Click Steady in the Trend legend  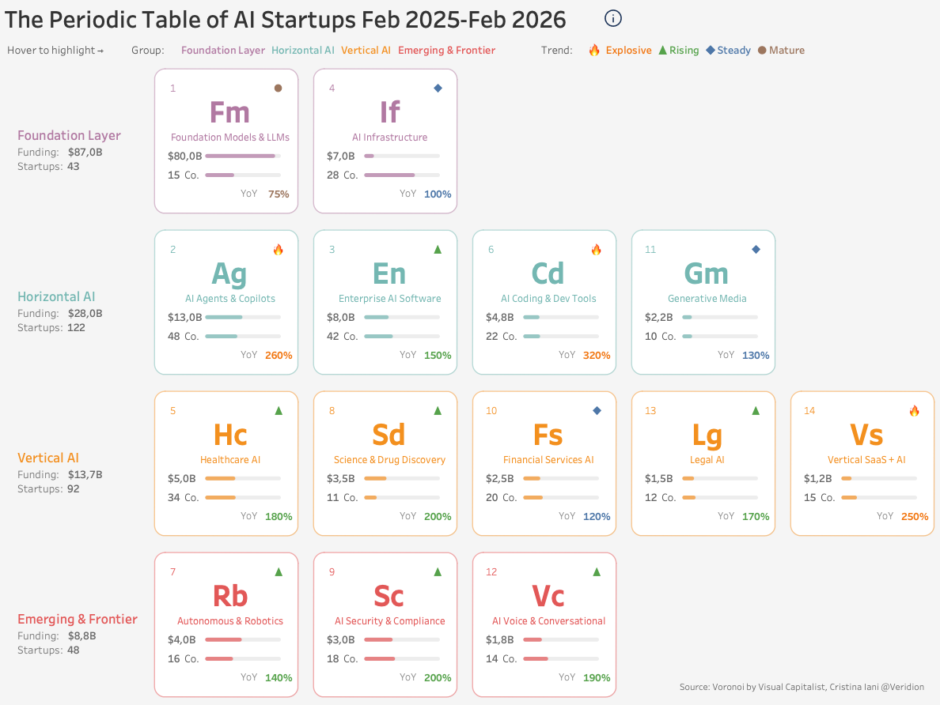(x=733, y=51)
